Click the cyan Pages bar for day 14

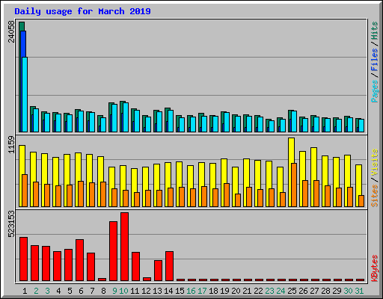pyautogui.click(x=171, y=121)
